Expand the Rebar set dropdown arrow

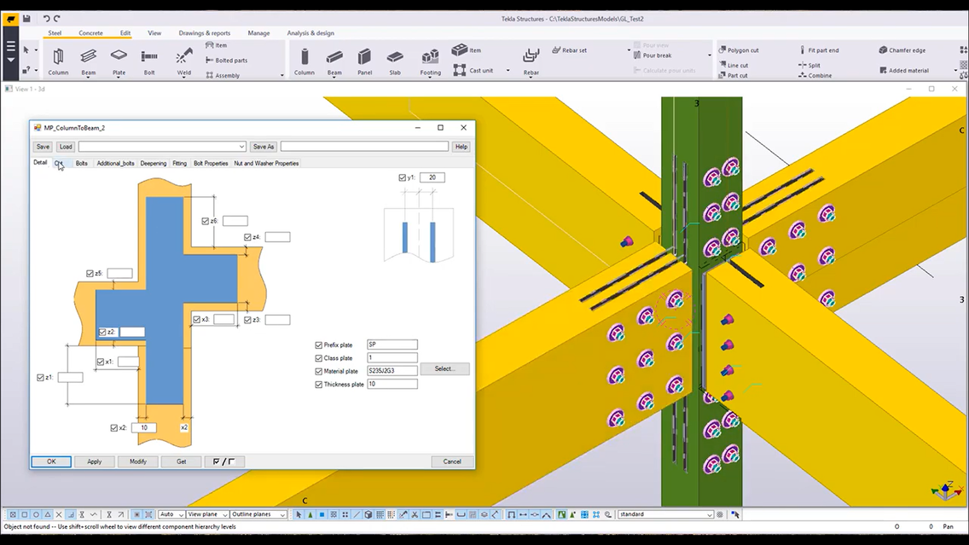[x=629, y=50]
